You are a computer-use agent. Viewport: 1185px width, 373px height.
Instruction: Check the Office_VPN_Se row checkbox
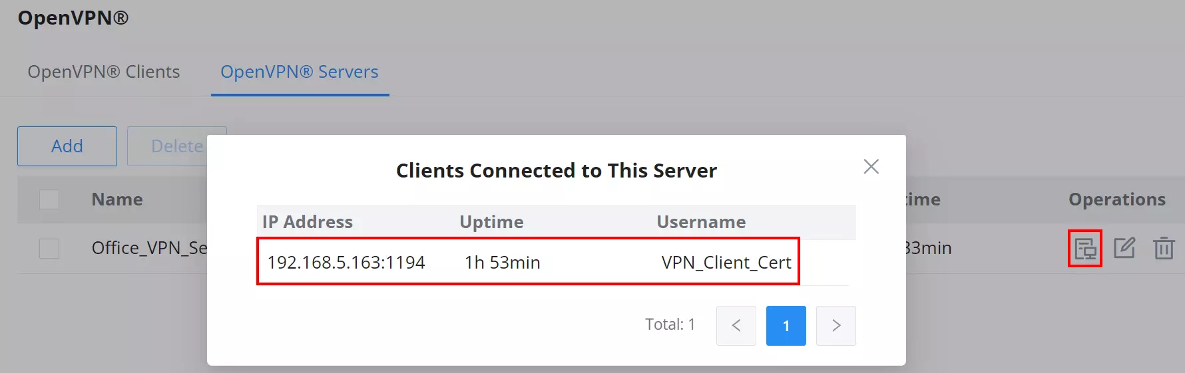pos(49,248)
